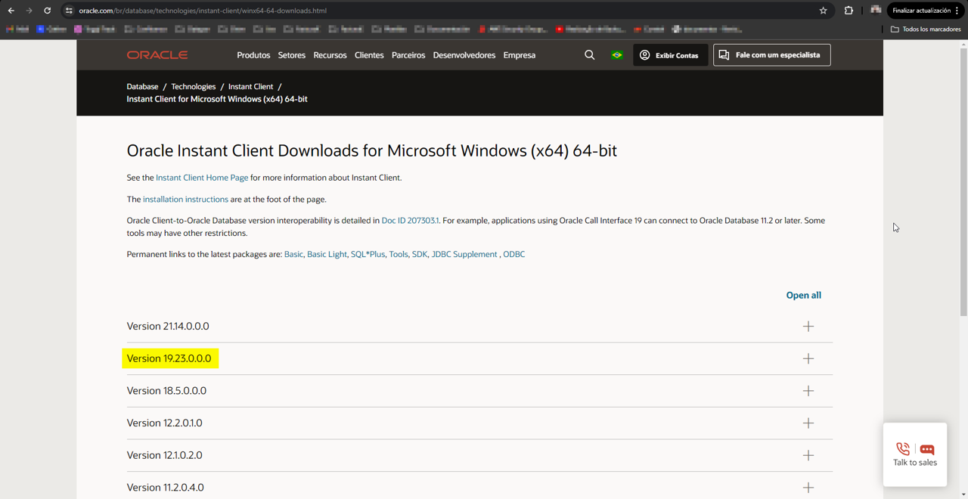
Task: Click the Oracle logo
Action: point(157,55)
